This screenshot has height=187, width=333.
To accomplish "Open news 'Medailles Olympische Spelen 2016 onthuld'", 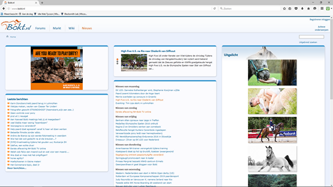I will pos(137,123).
